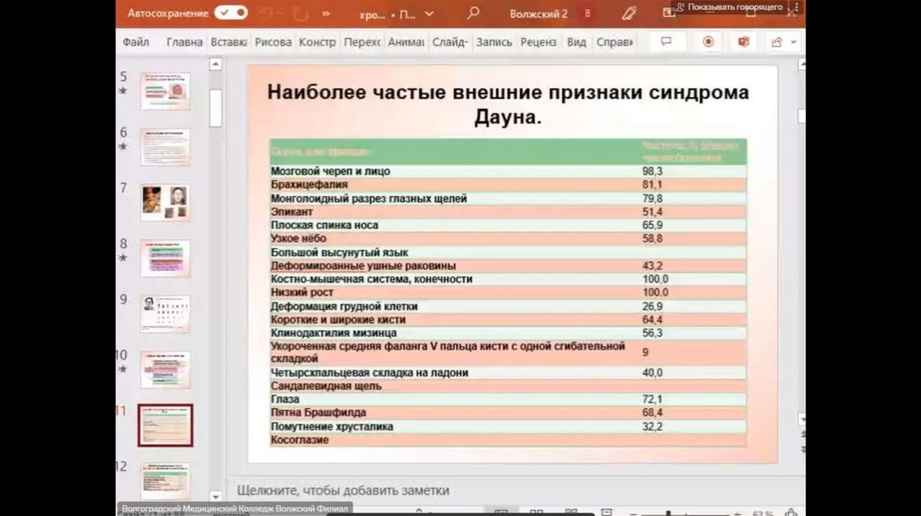The height and width of the screenshot is (516, 921).
Task: Click the search magnifier icon in title bar
Action: click(x=473, y=13)
